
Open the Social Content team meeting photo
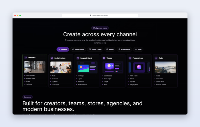coord(61,67)
